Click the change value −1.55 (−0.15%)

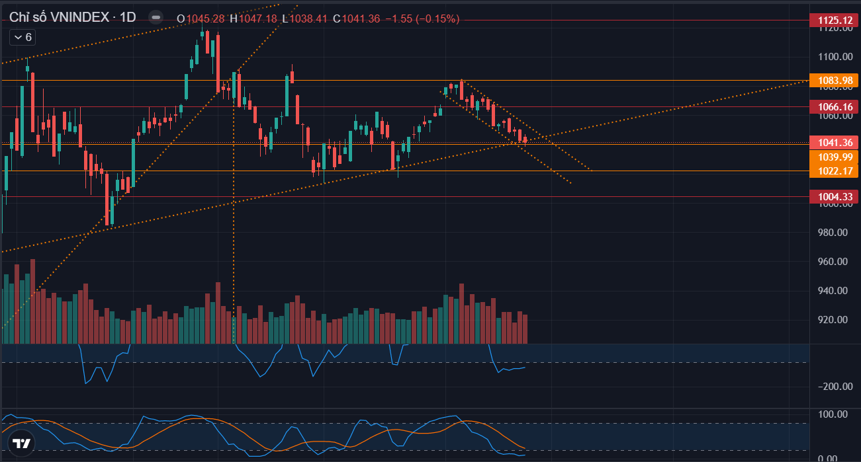coord(422,19)
